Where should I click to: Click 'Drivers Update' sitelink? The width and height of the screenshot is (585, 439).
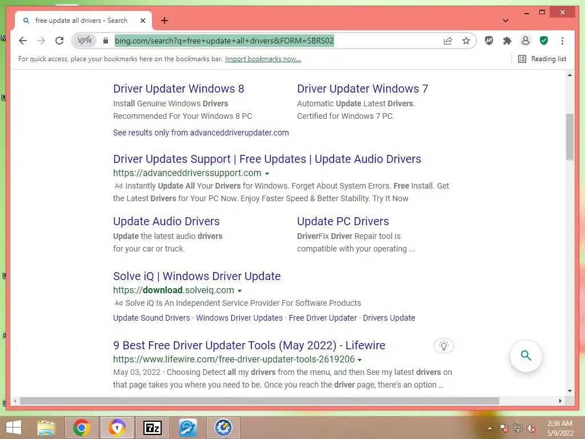pos(388,318)
